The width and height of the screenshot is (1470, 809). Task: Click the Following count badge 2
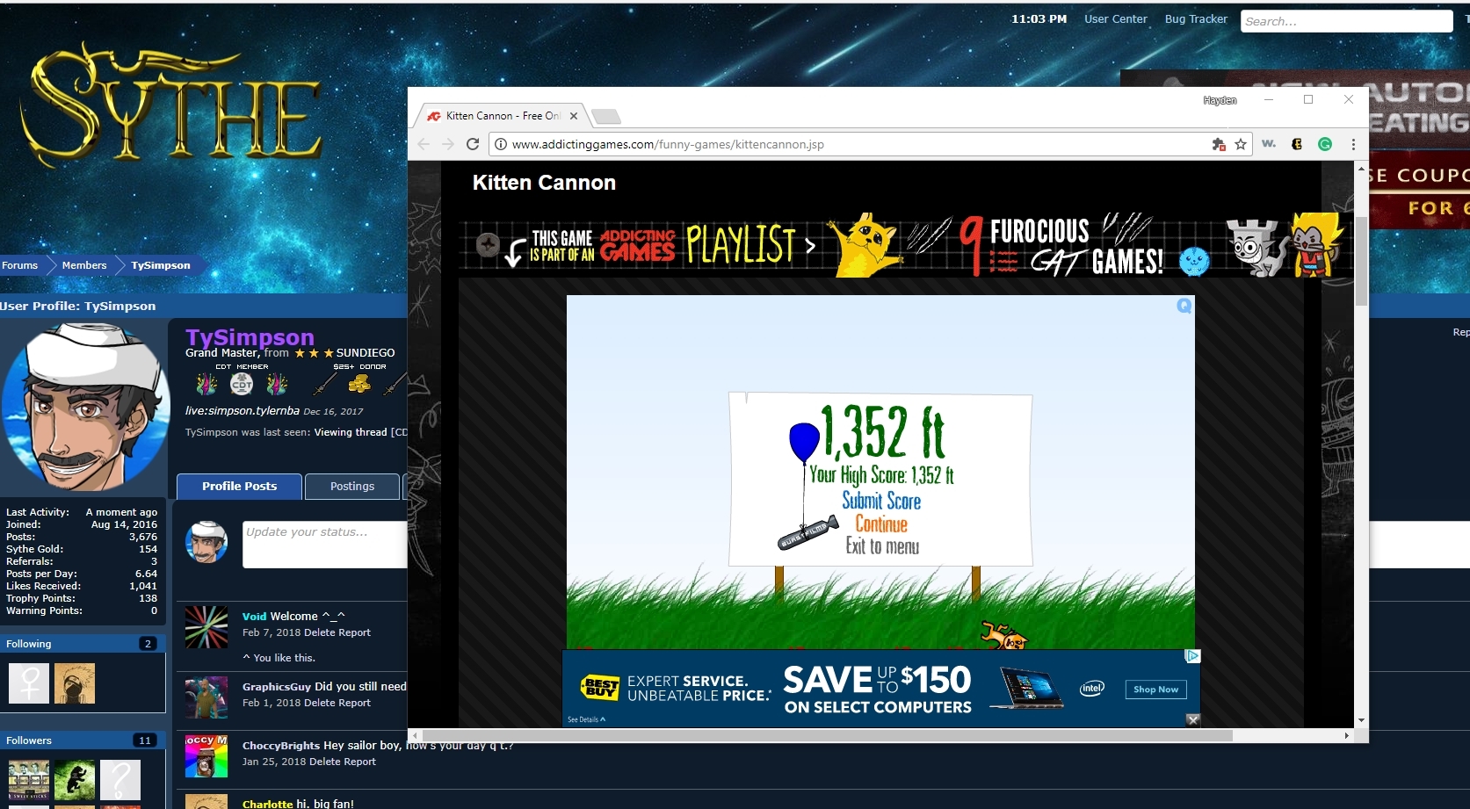(148, 644)
